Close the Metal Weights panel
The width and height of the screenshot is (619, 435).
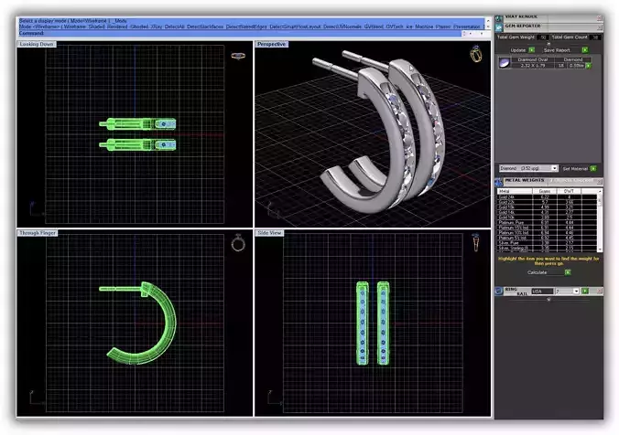(599, 181)
